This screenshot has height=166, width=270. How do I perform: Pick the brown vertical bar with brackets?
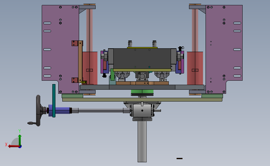coord(80,62)
